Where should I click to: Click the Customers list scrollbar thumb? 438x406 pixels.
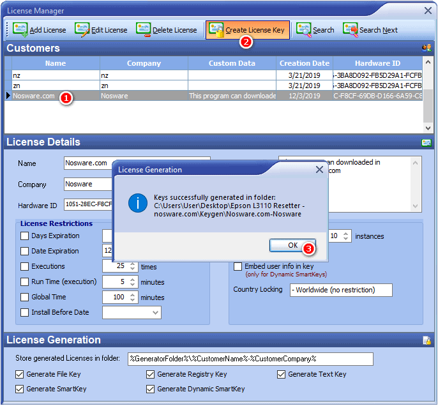point(428,106)
